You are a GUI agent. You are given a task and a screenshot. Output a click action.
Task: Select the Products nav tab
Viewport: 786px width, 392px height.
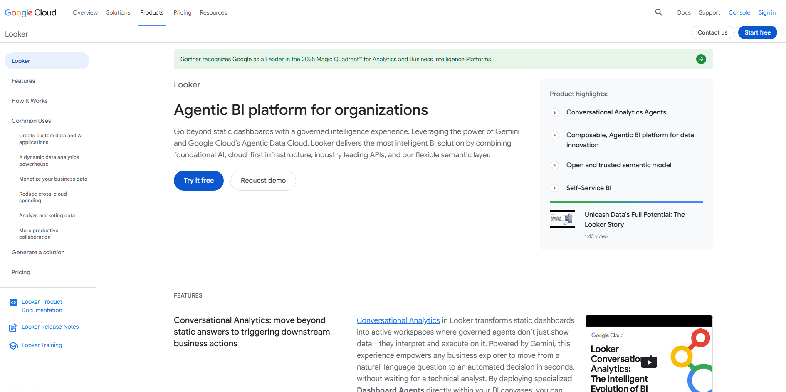point(152,12)
